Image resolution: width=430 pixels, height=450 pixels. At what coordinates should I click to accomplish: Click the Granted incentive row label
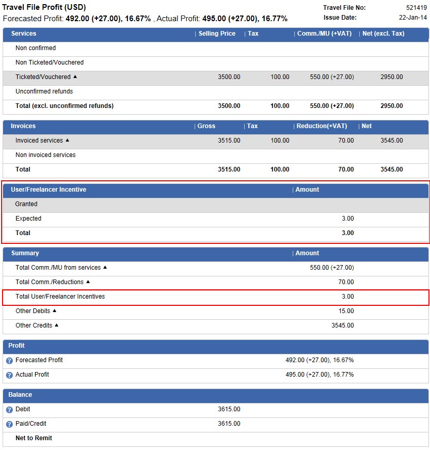pos(26,204)
